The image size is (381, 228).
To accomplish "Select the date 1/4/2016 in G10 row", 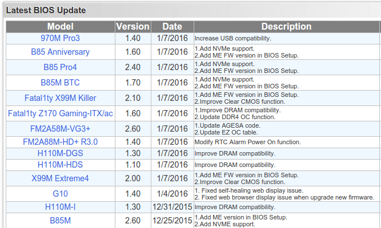I will [x=173, y=194].
